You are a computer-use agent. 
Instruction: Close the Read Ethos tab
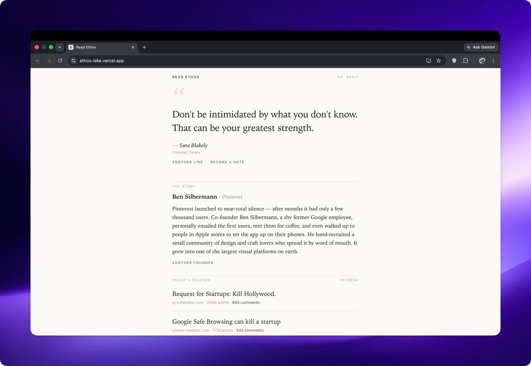tap(133, 47)
